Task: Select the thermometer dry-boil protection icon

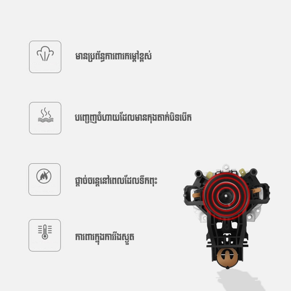Action: 44,235
